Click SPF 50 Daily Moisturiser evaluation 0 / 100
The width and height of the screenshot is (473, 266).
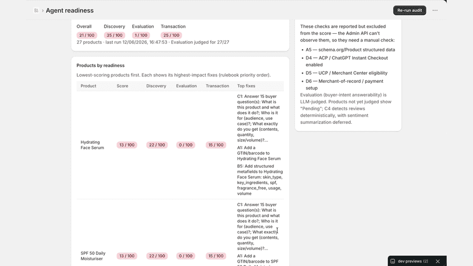pos(186,256)
